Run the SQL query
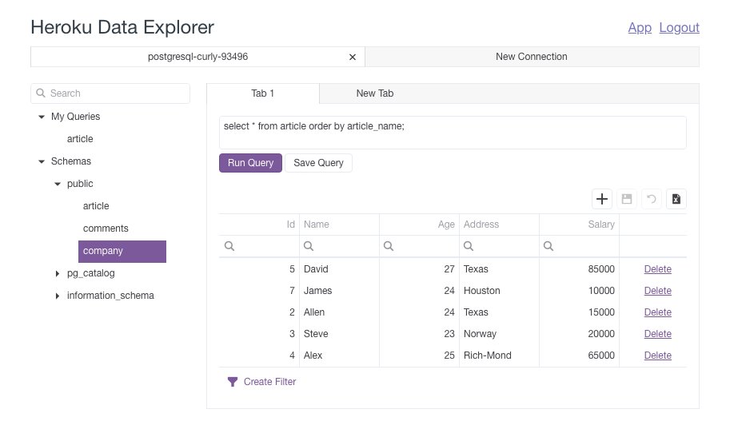The width and height of the screenshot is (730, 433). click(x=250, y=163)
